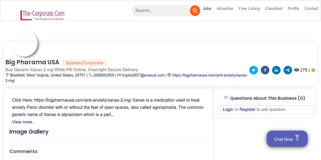Click the envelope email icon
The image size is (321, 160).
point(119,75)
